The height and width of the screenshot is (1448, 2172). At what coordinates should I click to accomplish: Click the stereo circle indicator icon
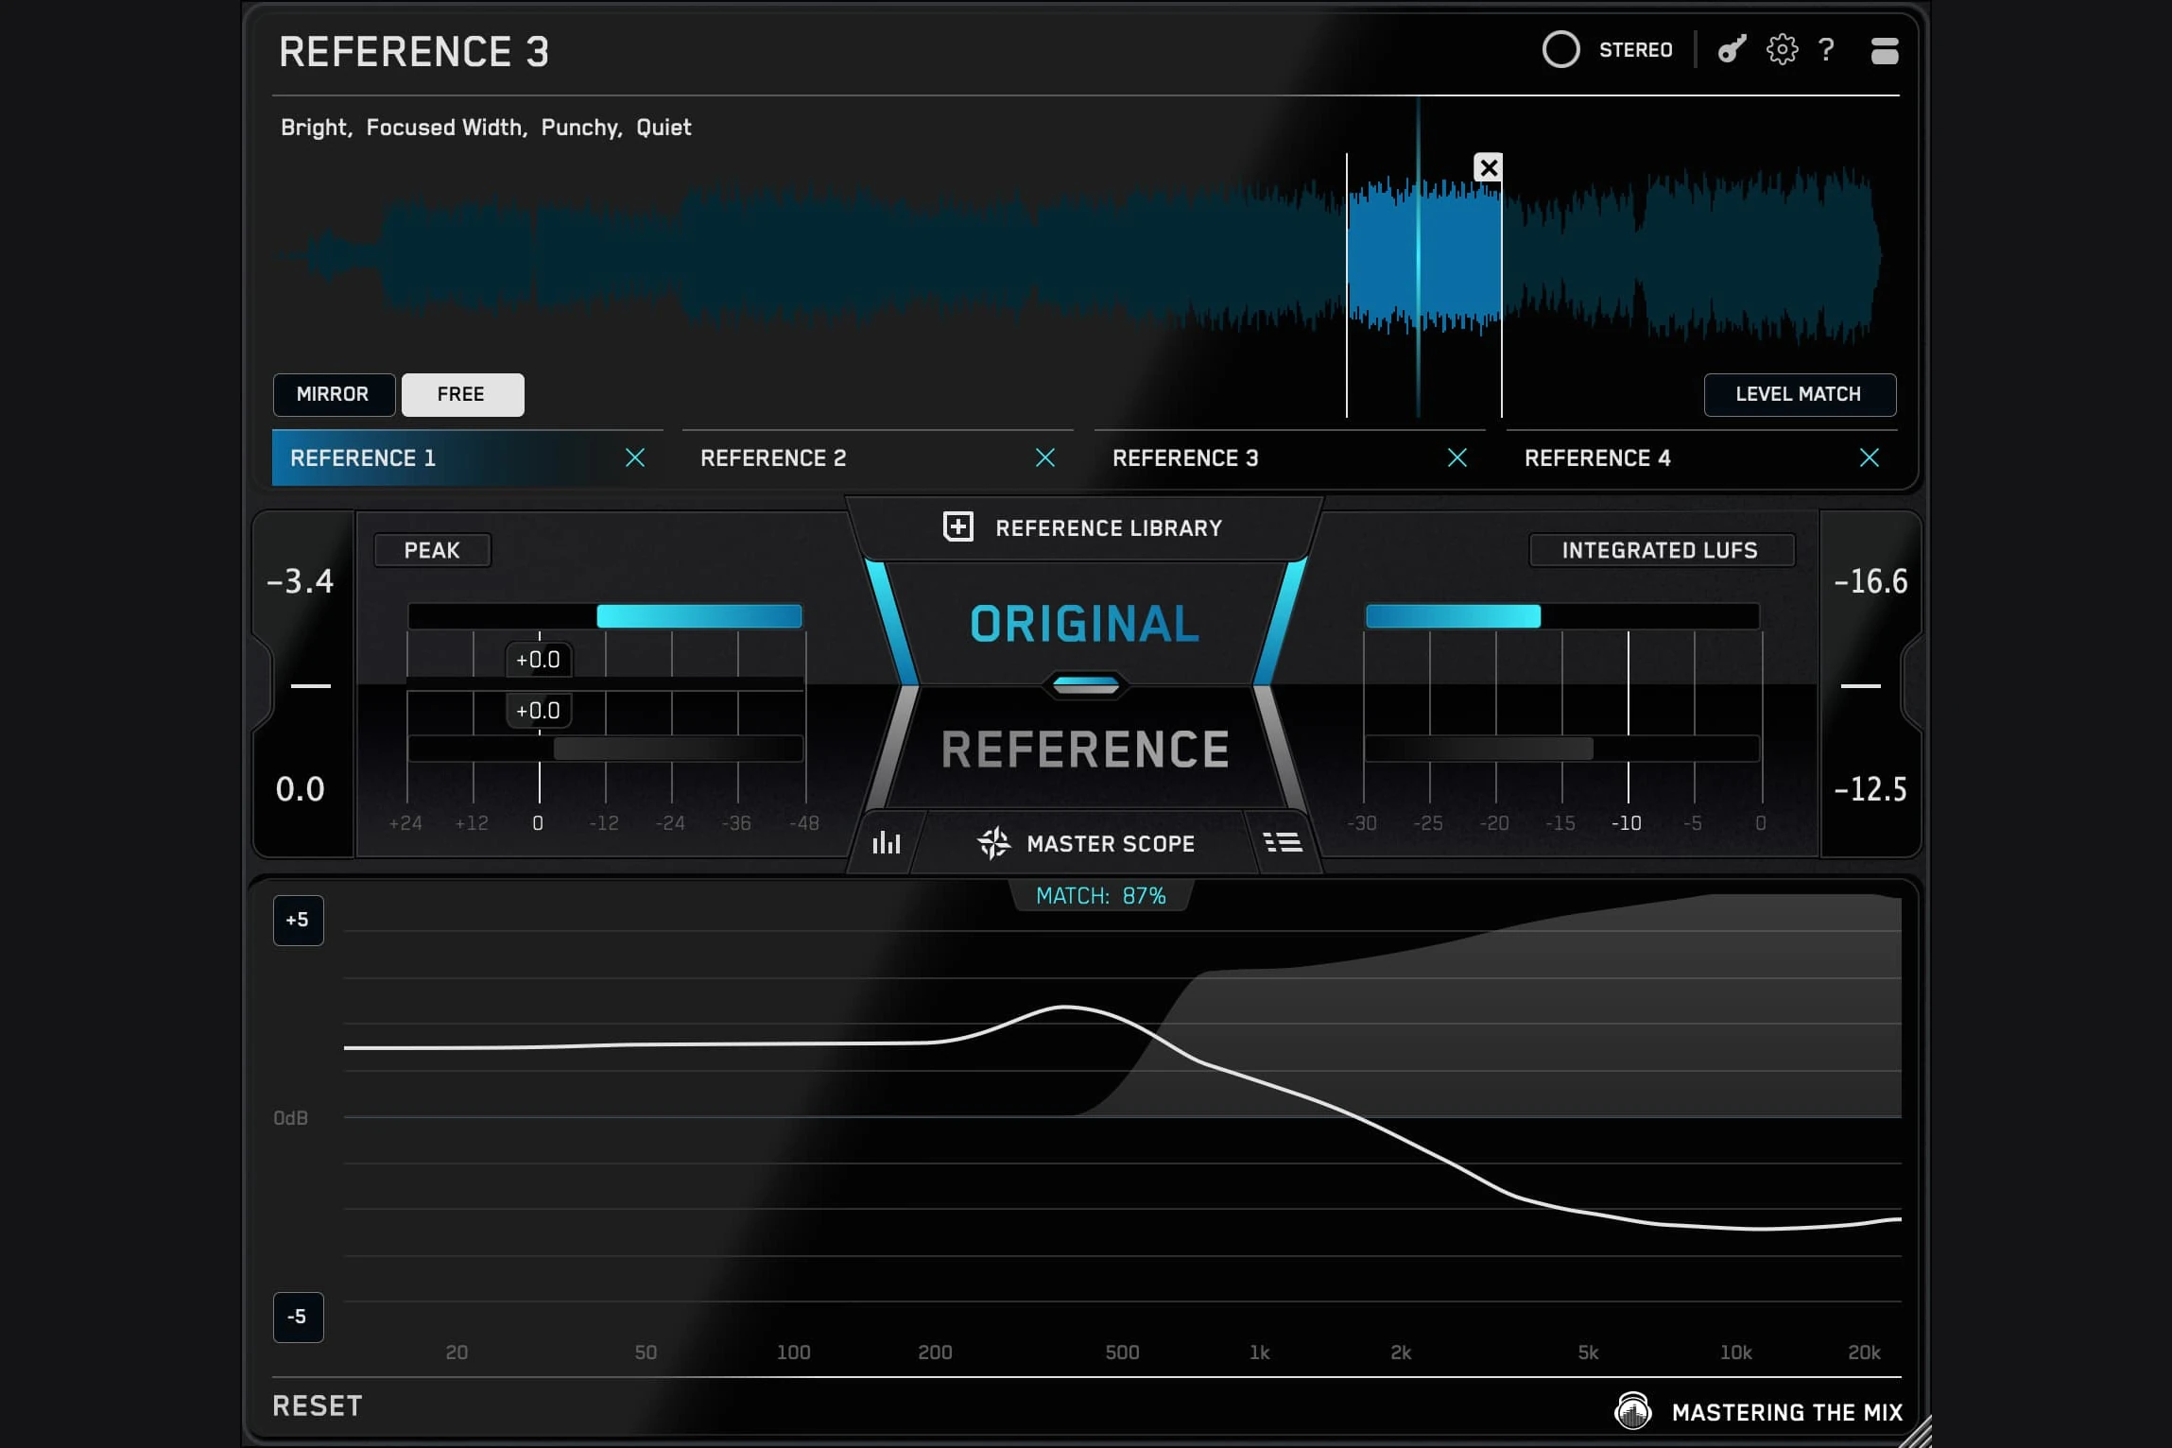click(x=1560, y=49)
